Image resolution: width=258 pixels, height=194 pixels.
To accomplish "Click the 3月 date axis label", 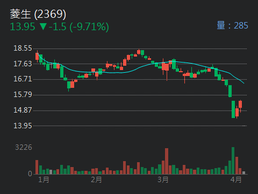I will (x=163, y=179).
